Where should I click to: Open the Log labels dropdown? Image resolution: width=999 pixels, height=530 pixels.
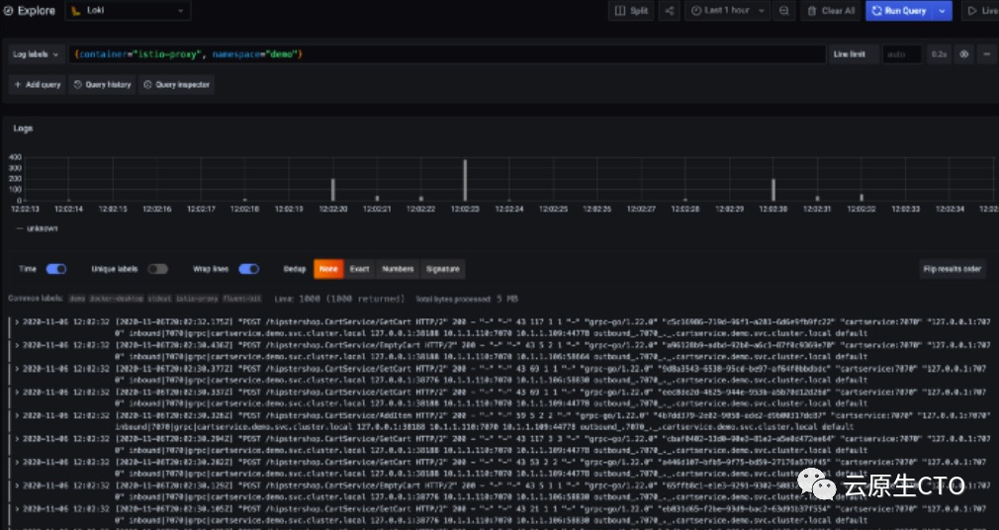pyautogui.click(x=37, y=54)
